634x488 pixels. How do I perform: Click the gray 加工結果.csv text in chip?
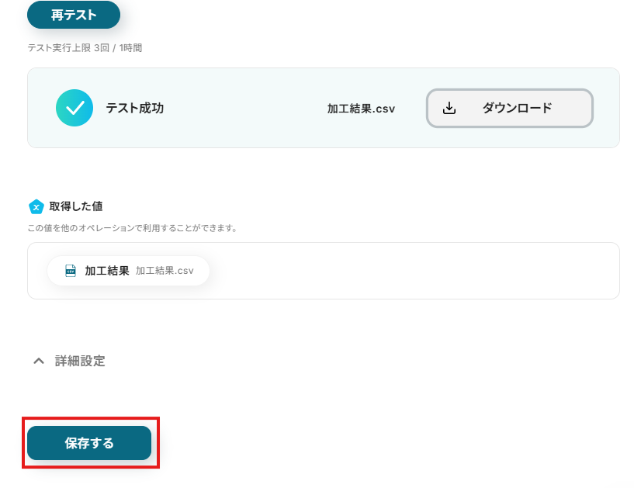coord(165,271)
